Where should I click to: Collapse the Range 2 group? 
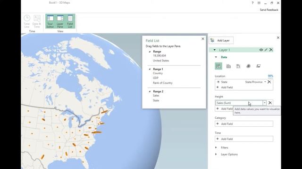coord(150,92)
